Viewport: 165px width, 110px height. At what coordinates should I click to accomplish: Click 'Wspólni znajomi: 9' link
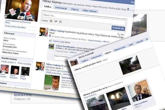pos(8,62)
